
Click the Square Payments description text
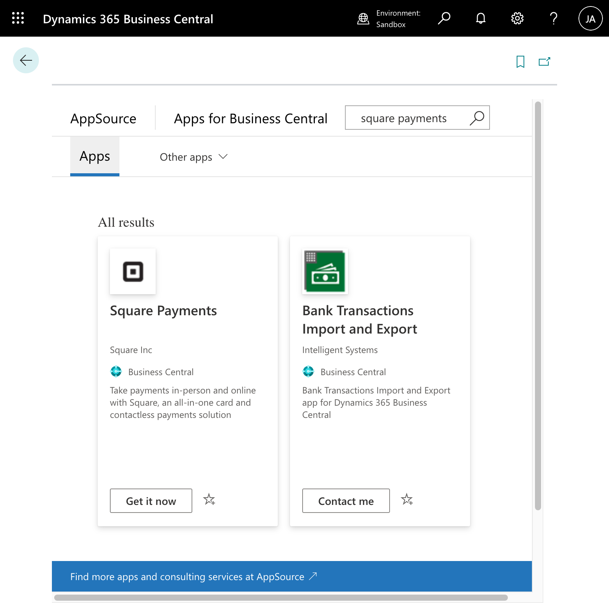point(183,403)
